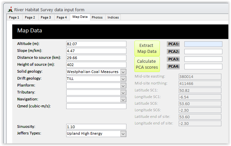Click the PCA2 input field
Screen dimensions: 231x146
point(203,52)
